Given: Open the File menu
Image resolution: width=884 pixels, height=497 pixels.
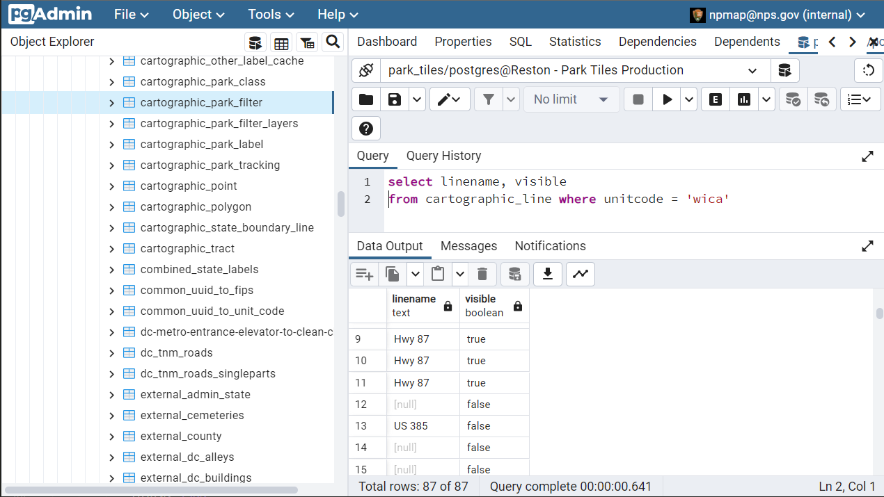Looking at the screenshot, I should [132, 15].
